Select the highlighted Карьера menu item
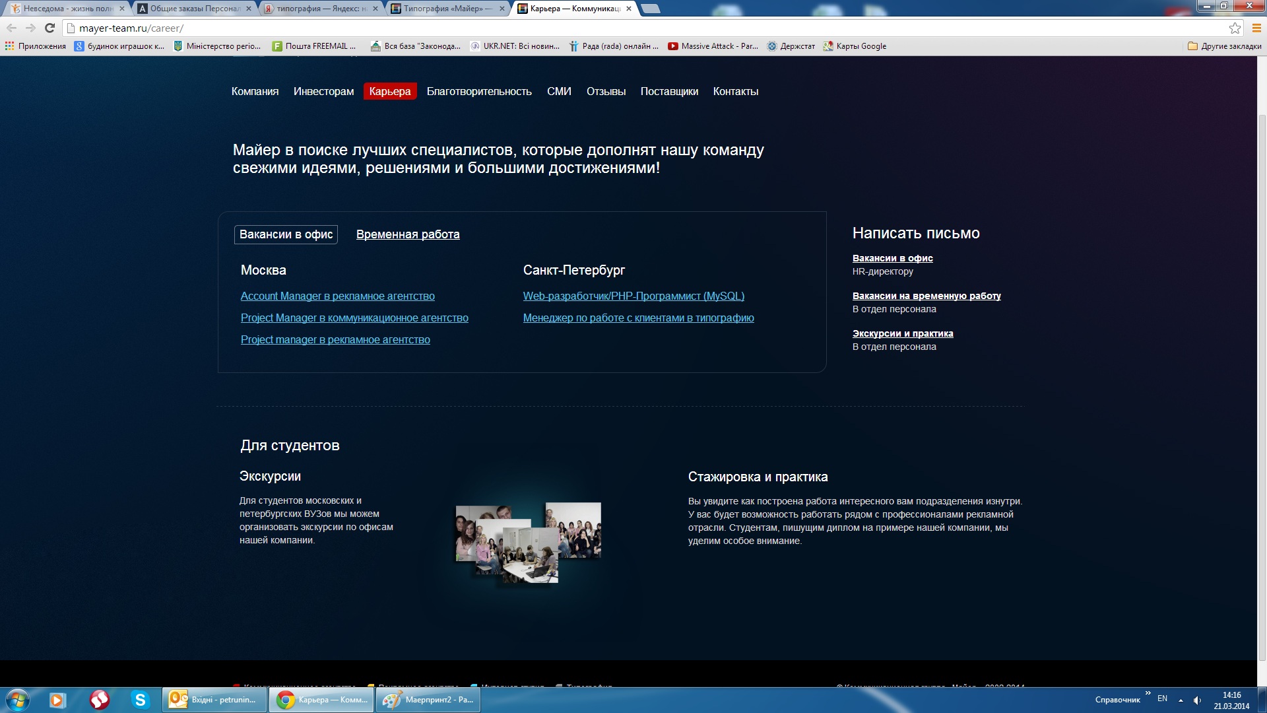 tap(390, 91)
